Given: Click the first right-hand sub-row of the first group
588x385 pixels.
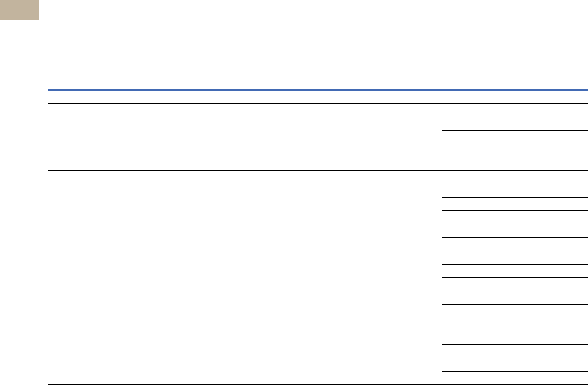Looking at the screenshot, I should point(515,110).
